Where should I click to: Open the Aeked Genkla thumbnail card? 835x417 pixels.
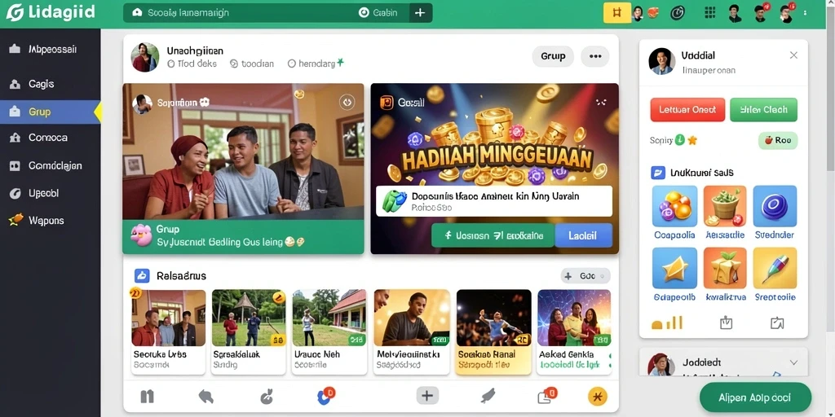(x=574, y=331)
